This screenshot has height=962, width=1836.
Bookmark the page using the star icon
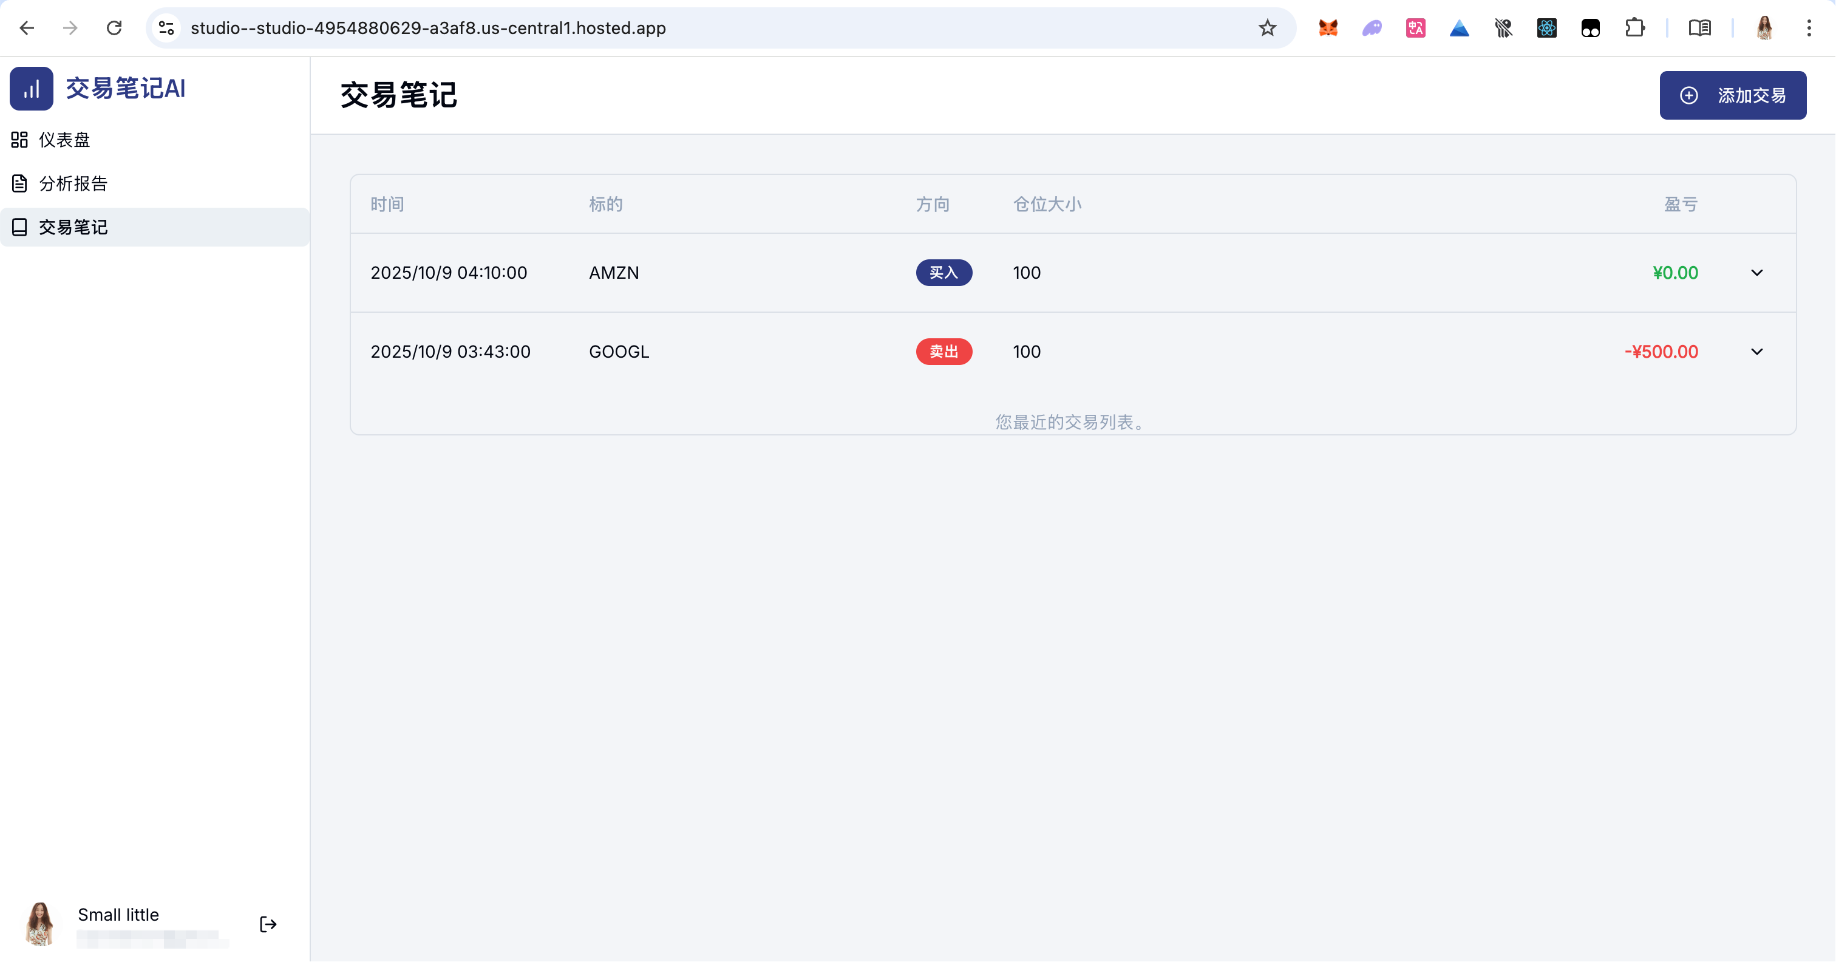tap(1267, 28)
